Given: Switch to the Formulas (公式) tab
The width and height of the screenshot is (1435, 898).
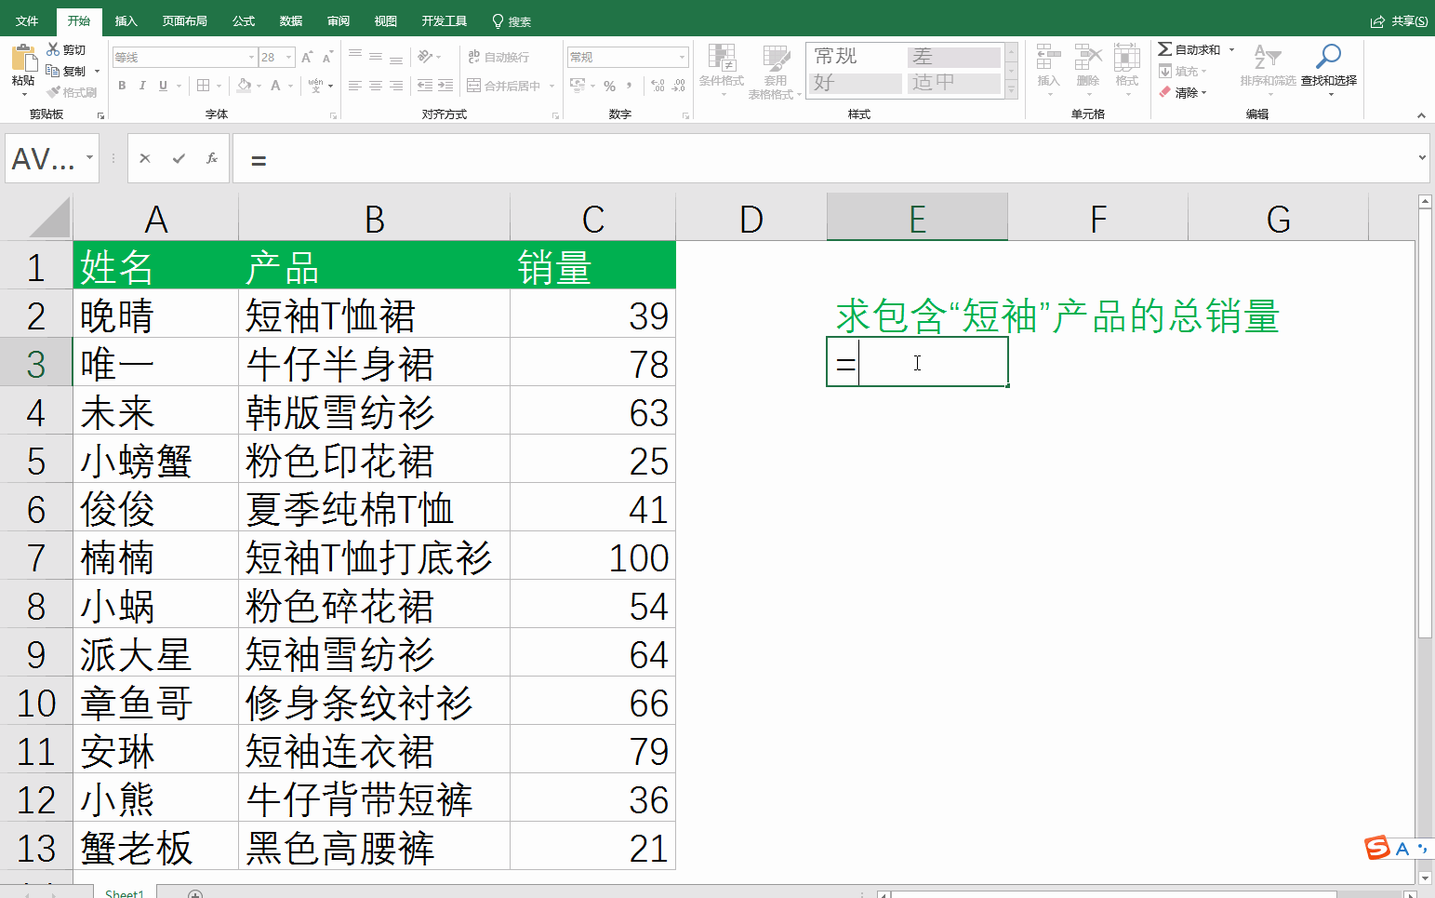Looking at the screenshot, I should 244,20.
